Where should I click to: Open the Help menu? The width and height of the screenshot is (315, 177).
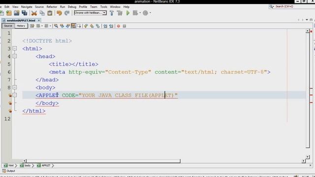[x=126, y=7]
